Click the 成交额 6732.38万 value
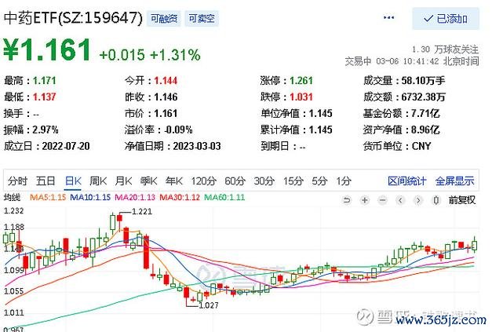Viewport: 492px width, 332px height. pos(423,97)
